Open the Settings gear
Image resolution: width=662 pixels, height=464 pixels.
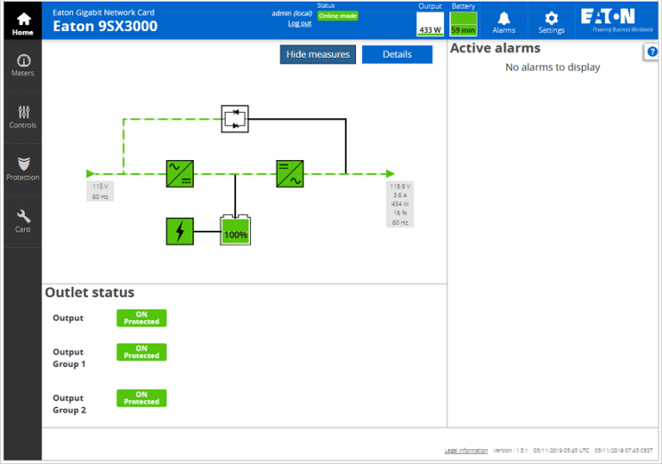(x=551, y=22)
